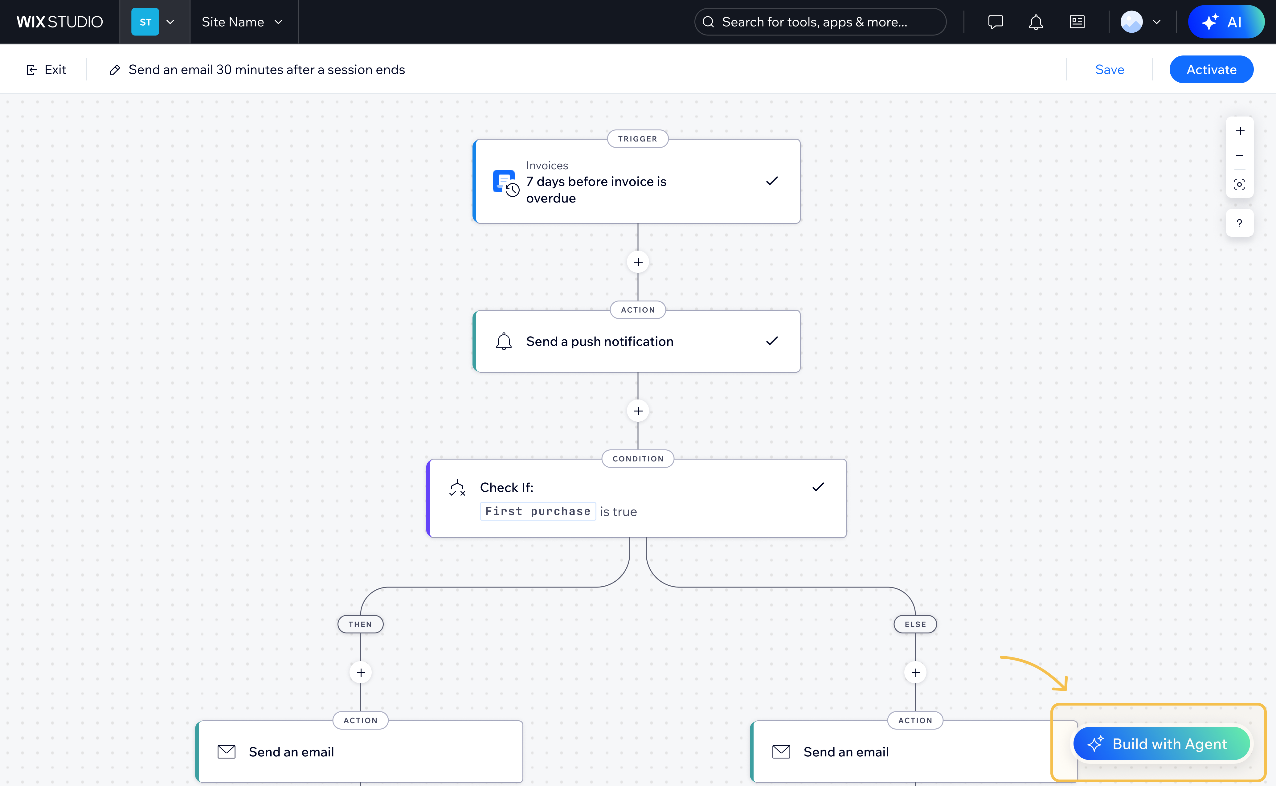Open the canvas help question mark
Image resolution: width=1276 pixels, height=786 pixels.
[x=1240, y=223]
